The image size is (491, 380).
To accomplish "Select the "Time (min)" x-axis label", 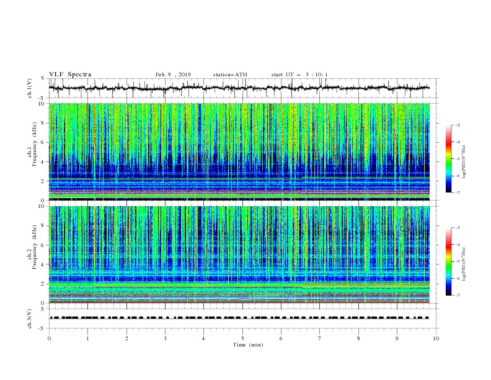I will point(248,345).
